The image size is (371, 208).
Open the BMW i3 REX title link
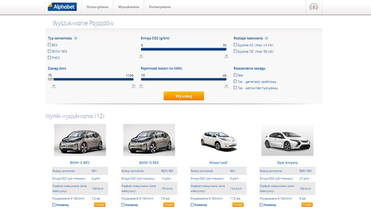149,163
